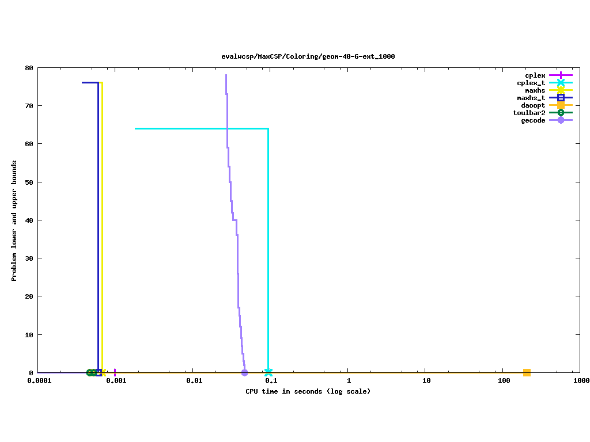Click the maxhs yellow legend marker
590x442 pixels.
click(x=561, y=90)
